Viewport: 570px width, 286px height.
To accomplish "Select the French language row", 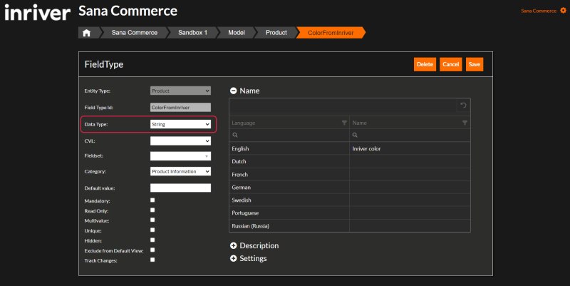I will click(350, 174).
